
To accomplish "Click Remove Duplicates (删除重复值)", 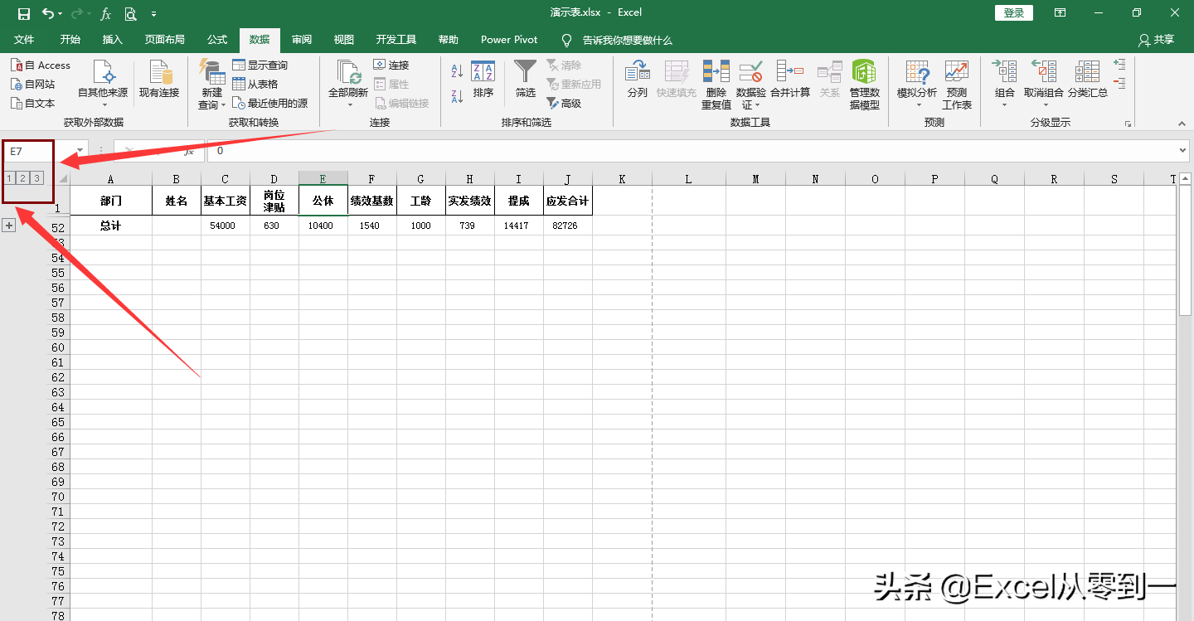I will pos(716,85).
